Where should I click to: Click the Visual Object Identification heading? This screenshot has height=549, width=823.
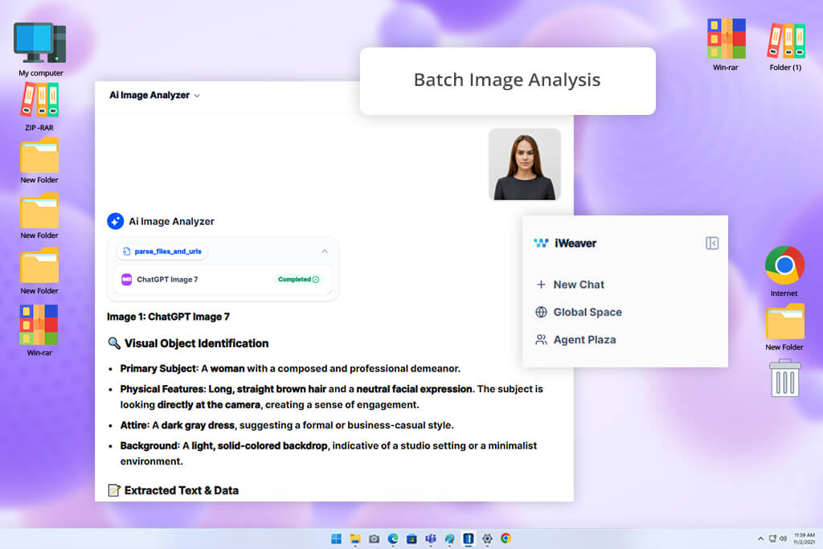tap(196, 343)
